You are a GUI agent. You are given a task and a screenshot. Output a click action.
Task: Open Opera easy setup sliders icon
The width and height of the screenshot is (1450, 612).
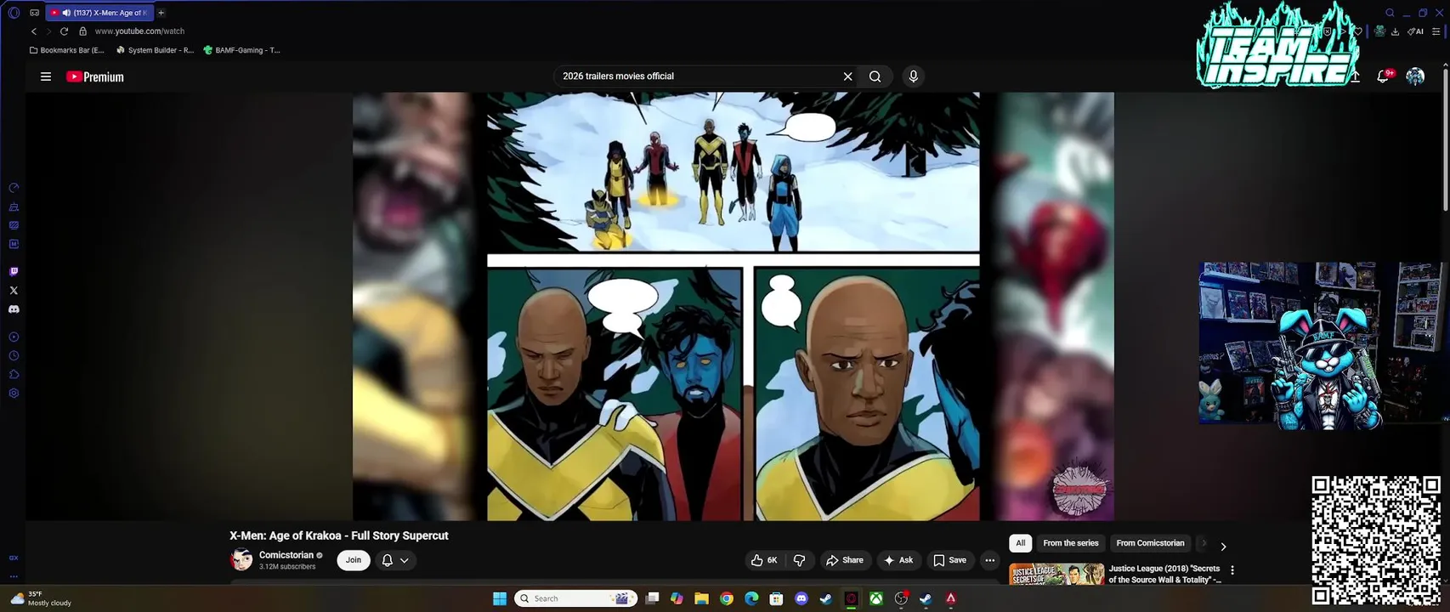[x=1436, y=31]
